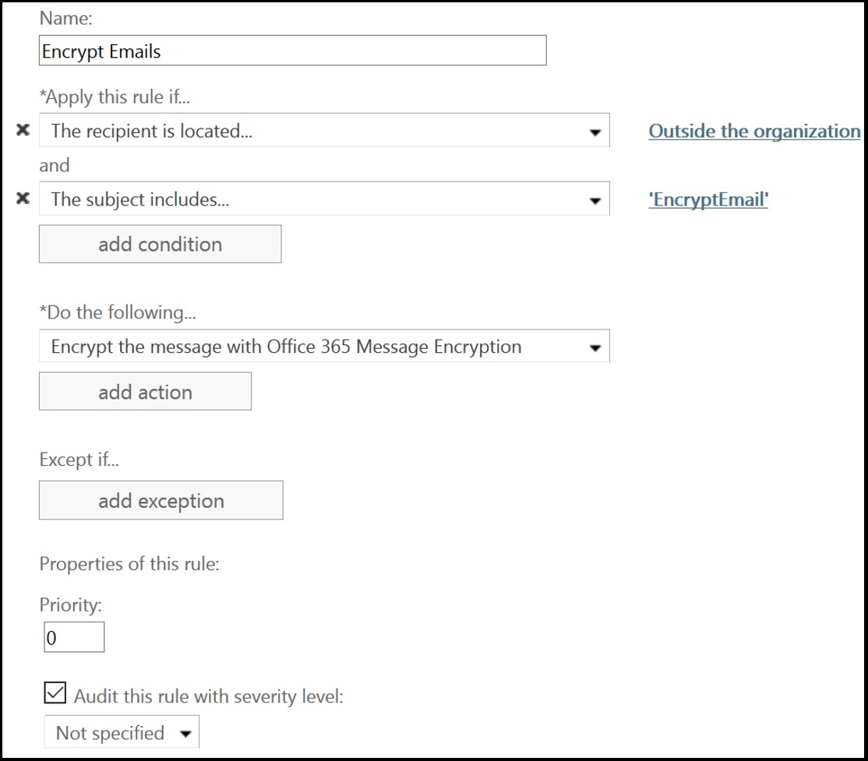Click the 'Priority:' label
This screenshot has height=761, width=868.
(71, 604)
